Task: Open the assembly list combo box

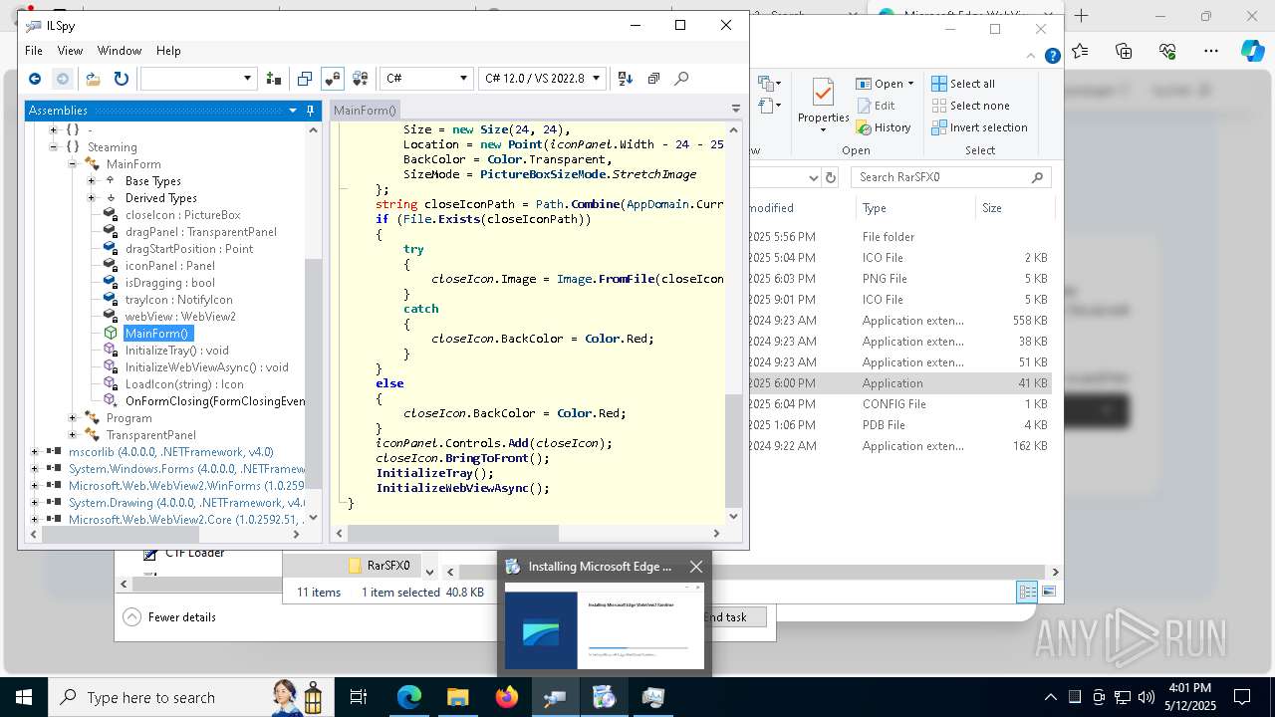Action: coord(199,78)
